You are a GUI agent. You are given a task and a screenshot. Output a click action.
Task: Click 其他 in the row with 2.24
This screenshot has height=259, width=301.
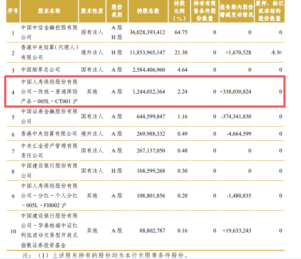coord(92,91)
